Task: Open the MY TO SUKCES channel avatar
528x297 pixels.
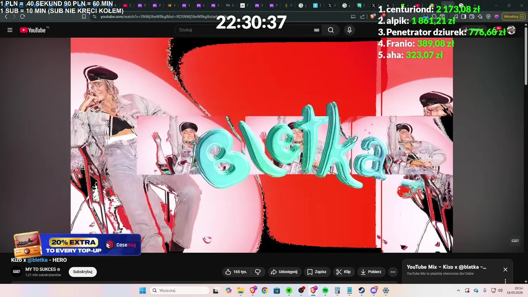Action: [16, 271]
